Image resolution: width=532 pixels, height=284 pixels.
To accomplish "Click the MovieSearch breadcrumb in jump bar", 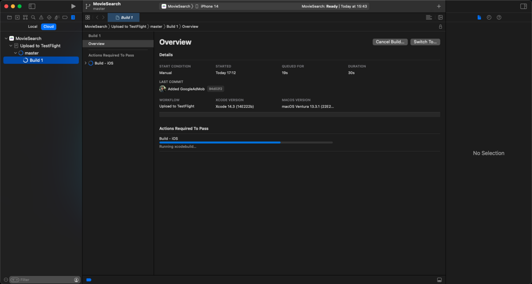I will (96, 27).
